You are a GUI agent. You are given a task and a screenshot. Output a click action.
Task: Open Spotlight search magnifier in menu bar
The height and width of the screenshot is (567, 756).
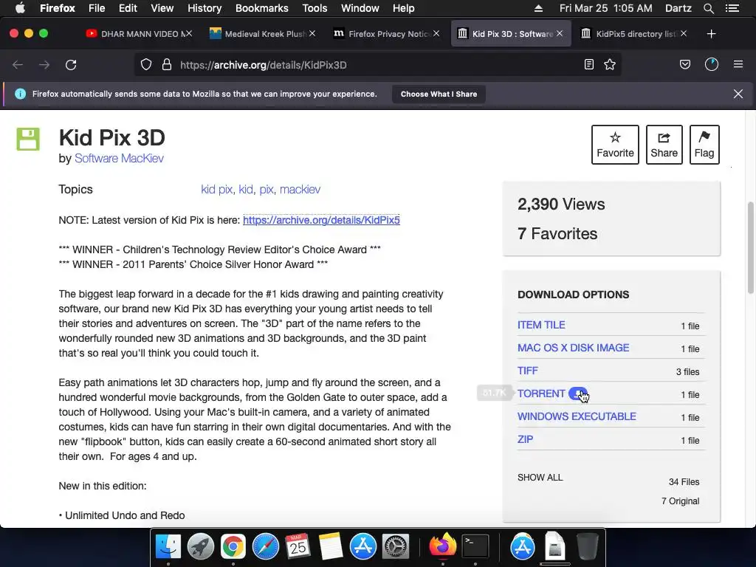click(x=708, y=8)
